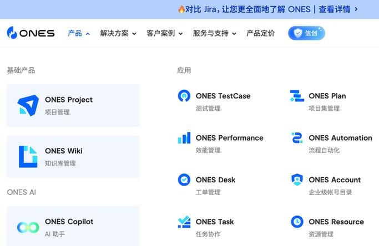
Task: Open ONES Automation title link
Action: click(340, 138)
